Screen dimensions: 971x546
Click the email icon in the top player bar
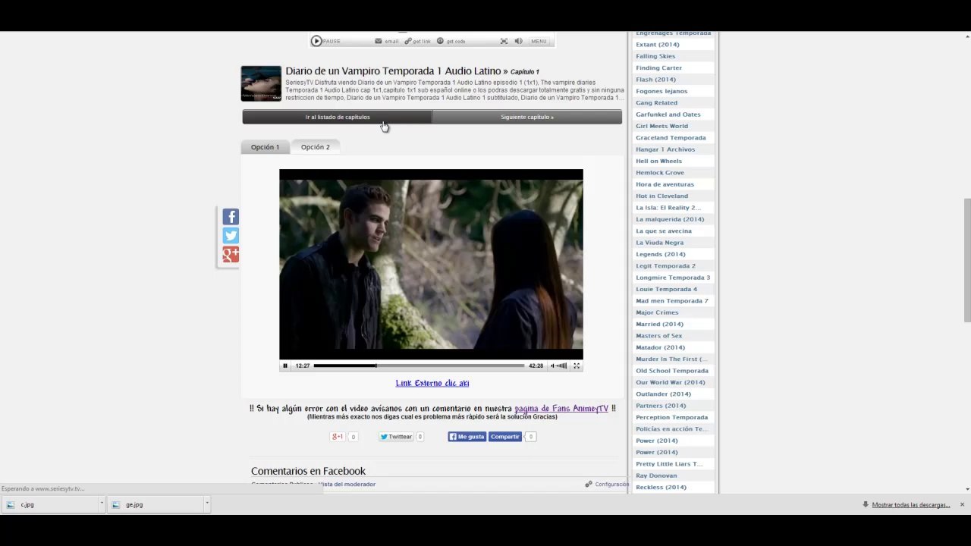click(x=379, y=41)
